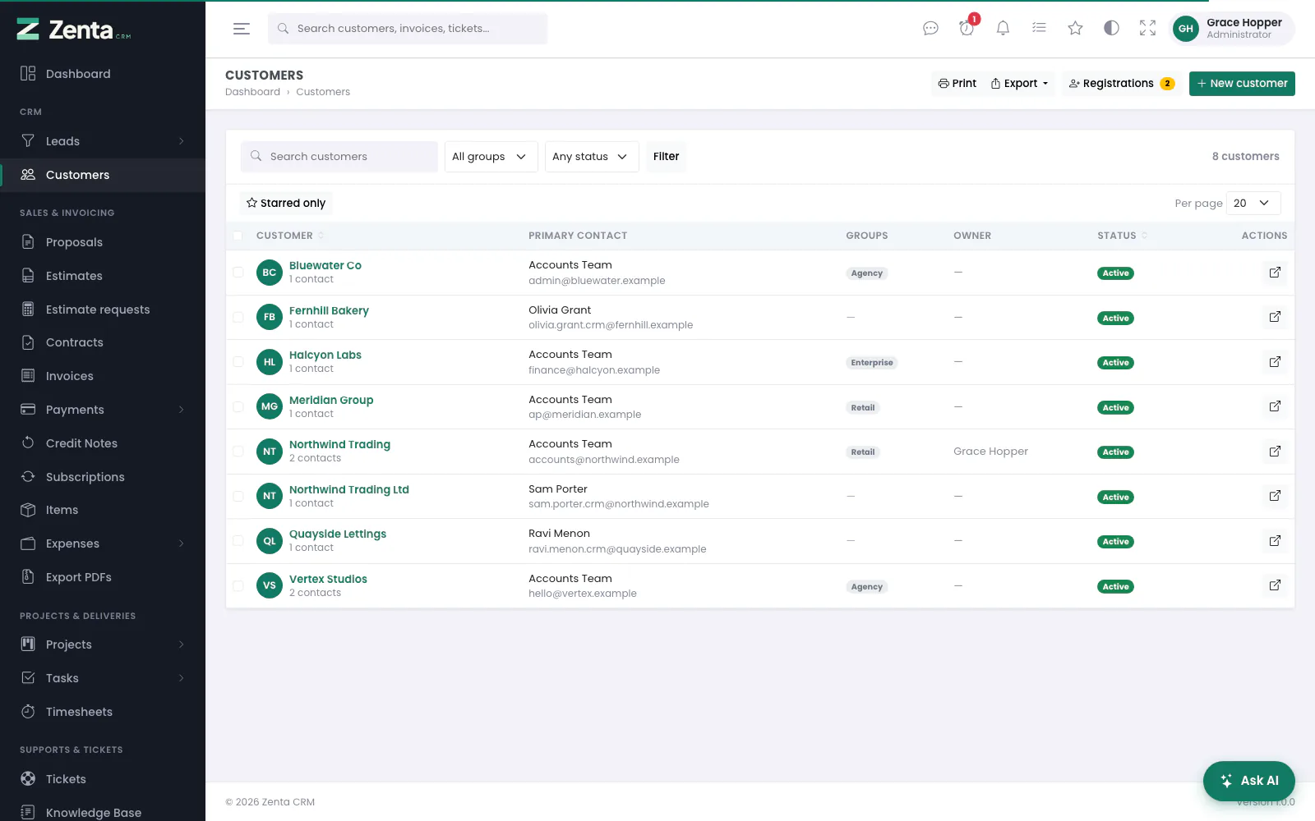Image resolution: width=1315 pixels, height=821 pixels.
Task: Tick the select-all customers checkbox
Action: 238,236
